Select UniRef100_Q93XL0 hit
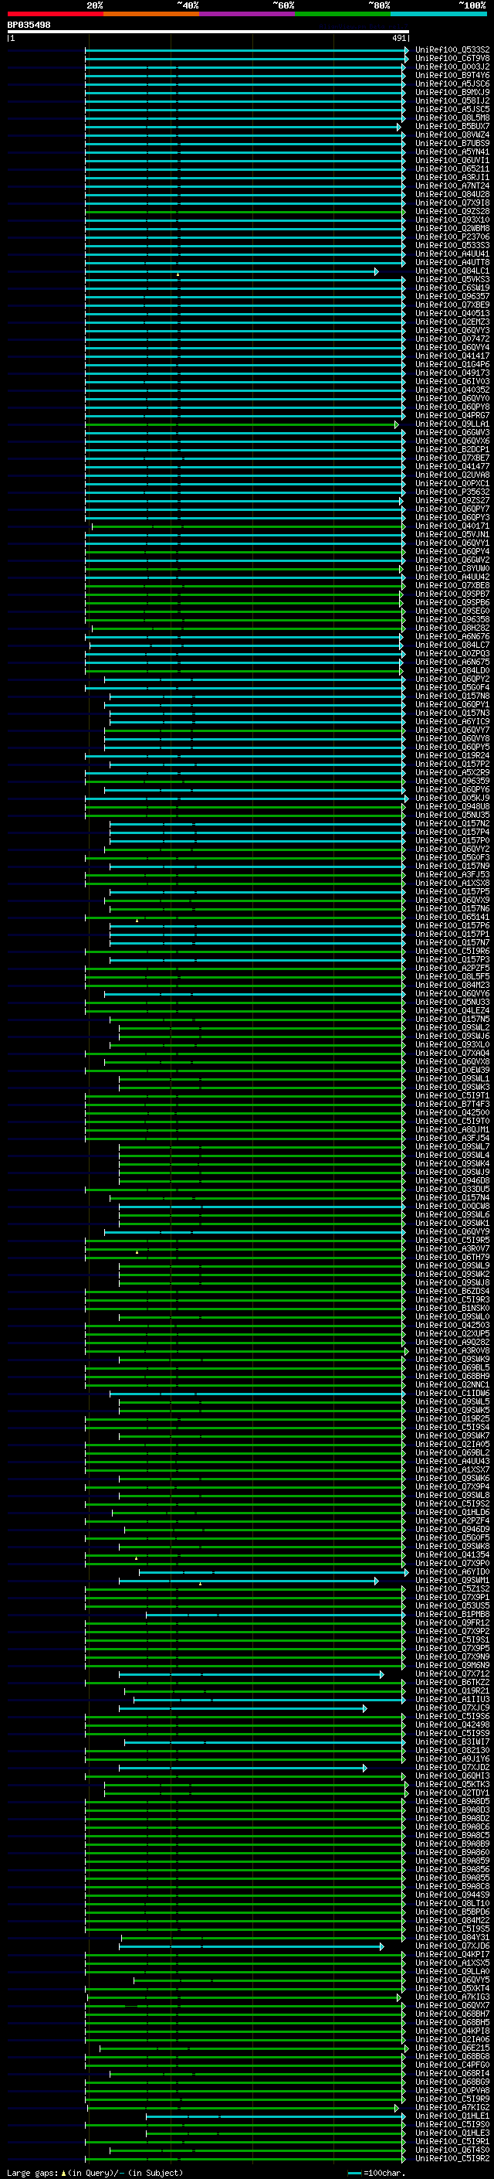The width and height of the screenshot is (494, 2179). point(452,1045)
